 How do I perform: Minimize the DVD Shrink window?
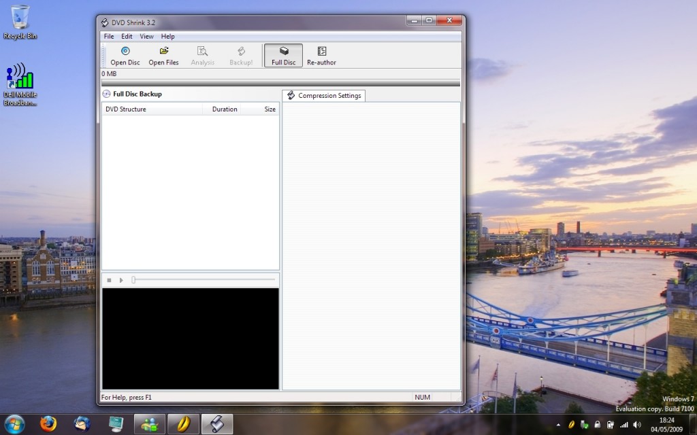coord(414,20)
